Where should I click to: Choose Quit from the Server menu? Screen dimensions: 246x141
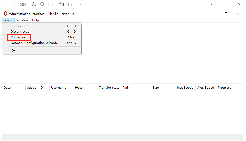[42, 50]
